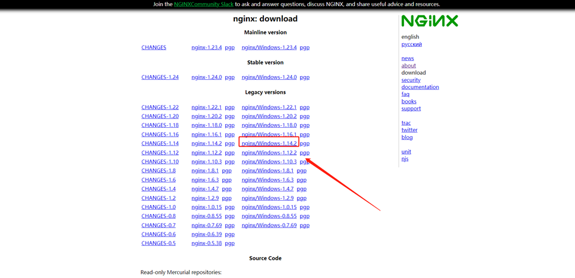Open CHANGES-0.5 link
This screenshot has width=575, height=278.
[158, 243]
